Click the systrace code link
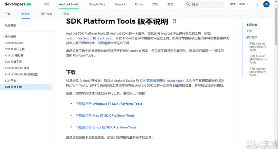 coord(105,38)
